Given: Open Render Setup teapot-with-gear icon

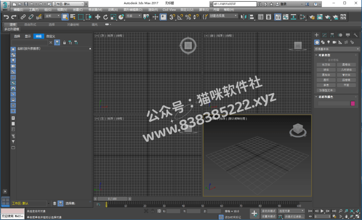Looking at the screenshot, I should pyautogui.click(x=312, y=17).
